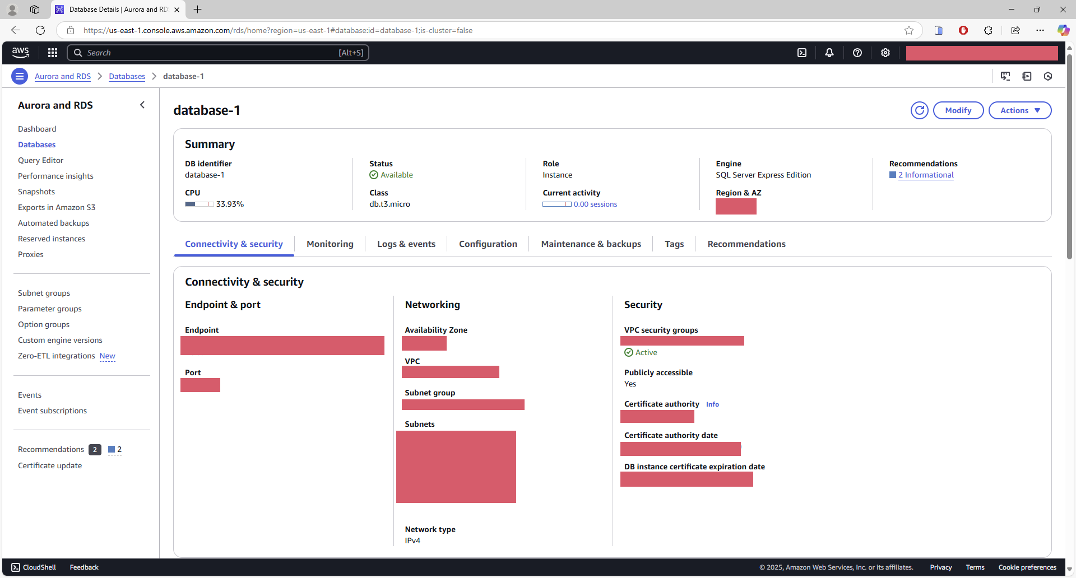This screenshot has width=1076, height=578.
Task: Focus the AWS Search input field
Action: click(x=217, y=53)
